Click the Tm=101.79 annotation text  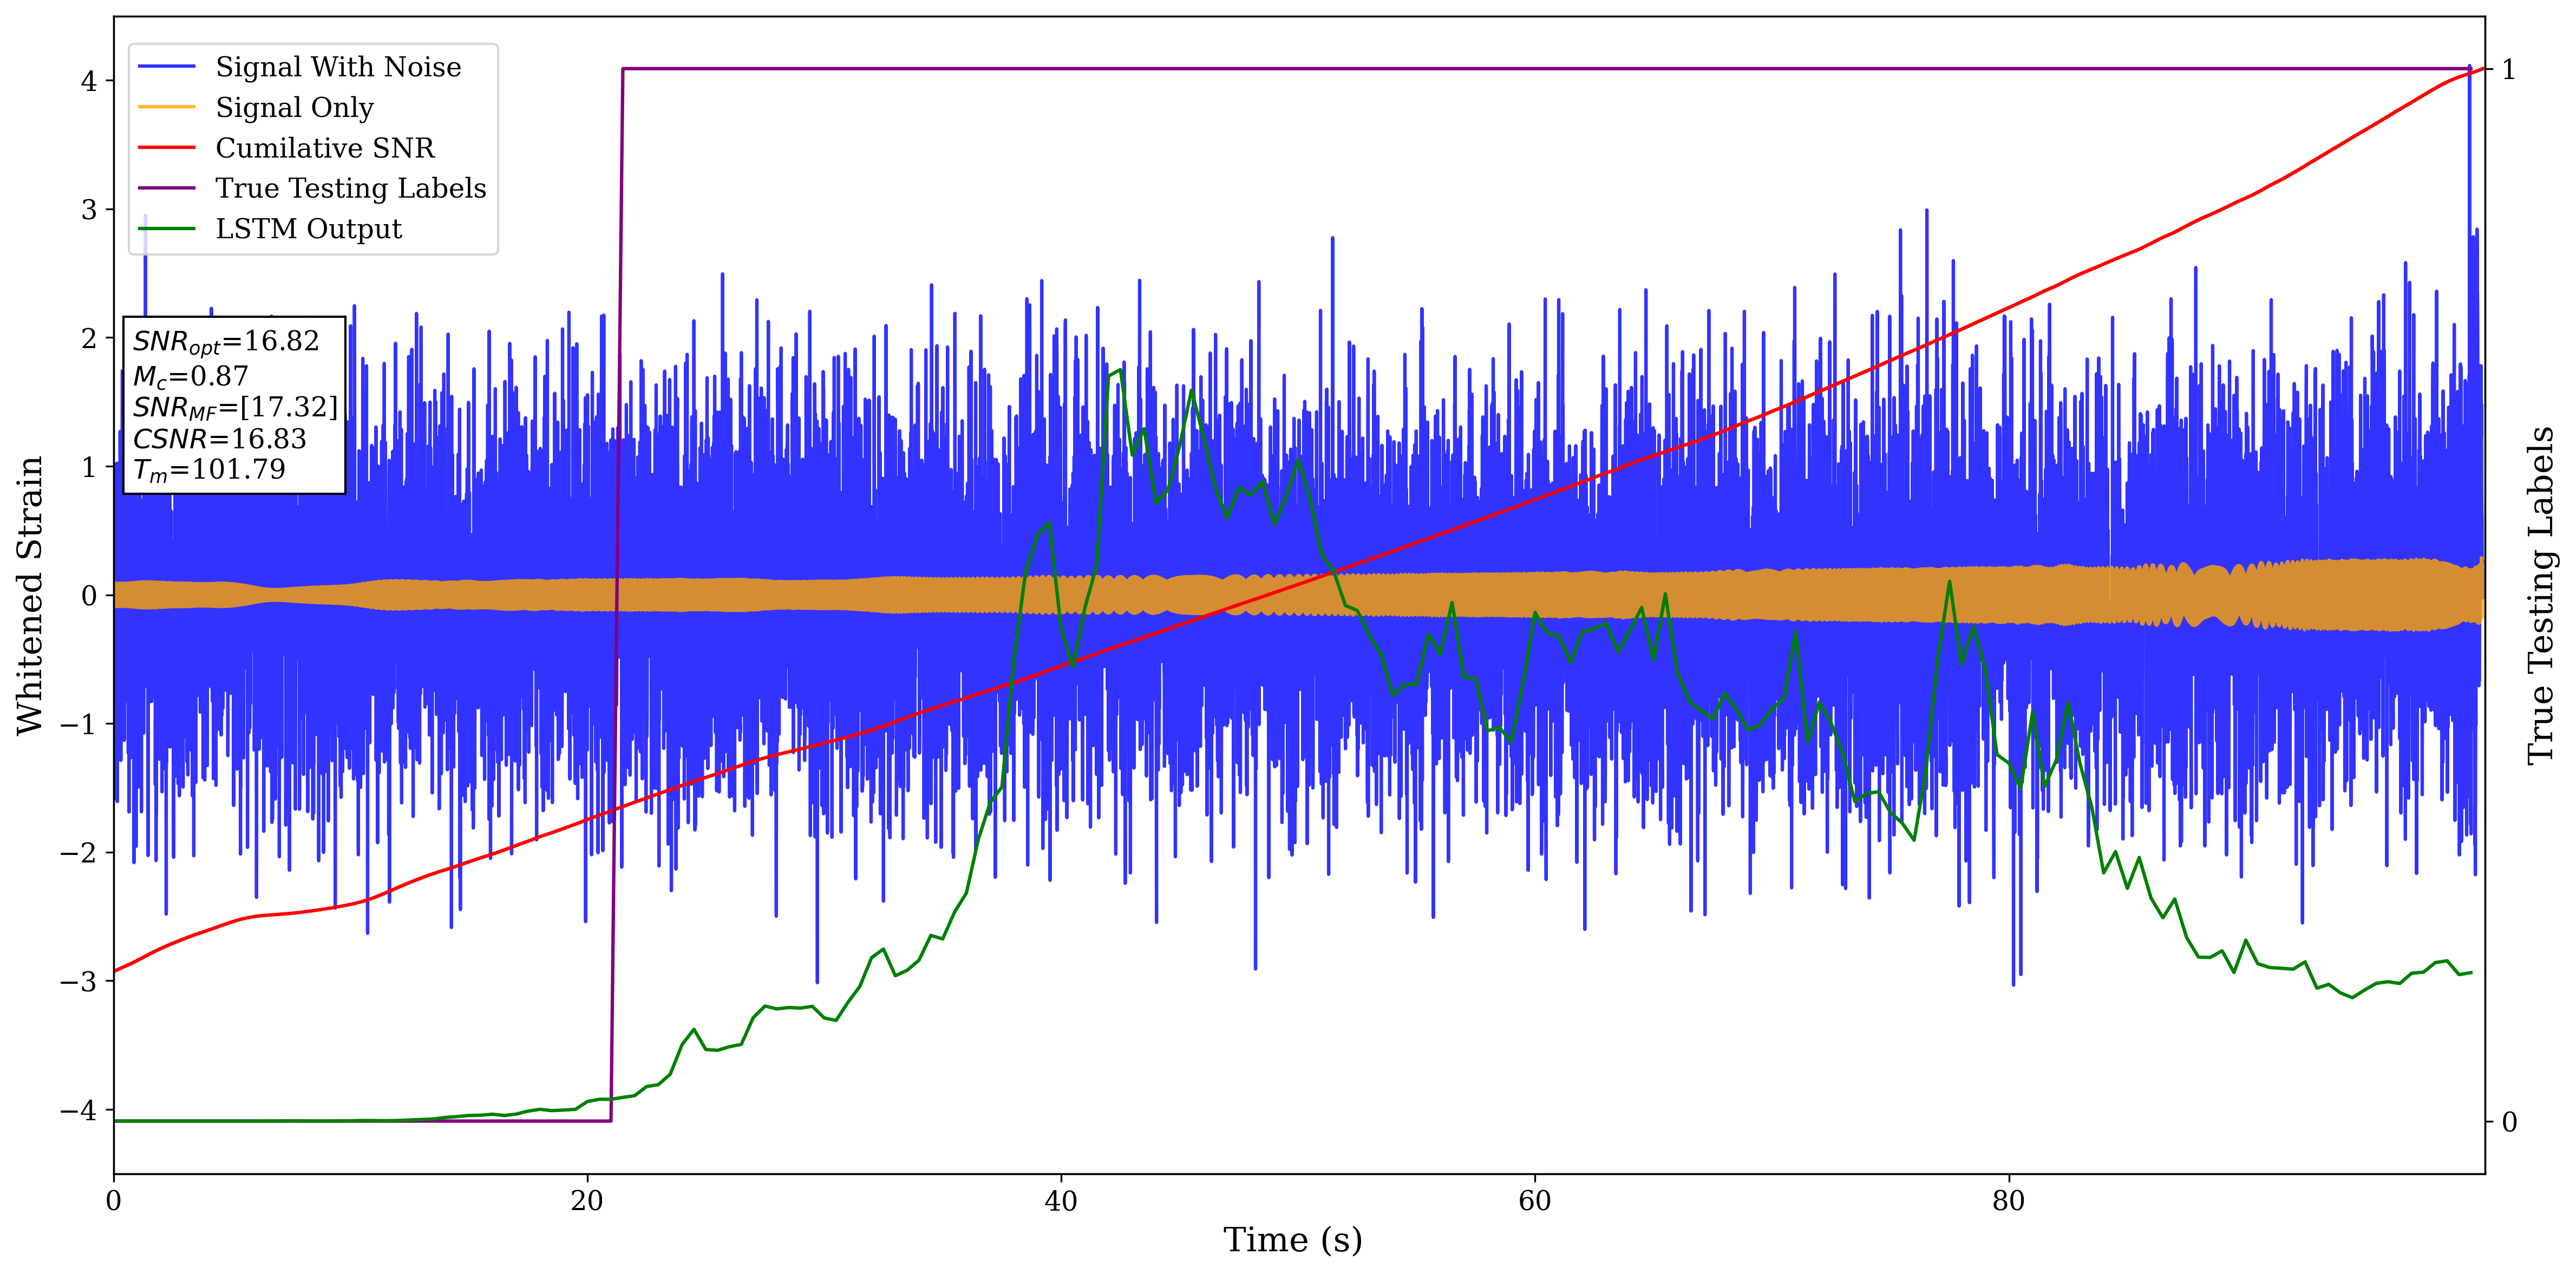pyautogui.click(x=209, y=470)
